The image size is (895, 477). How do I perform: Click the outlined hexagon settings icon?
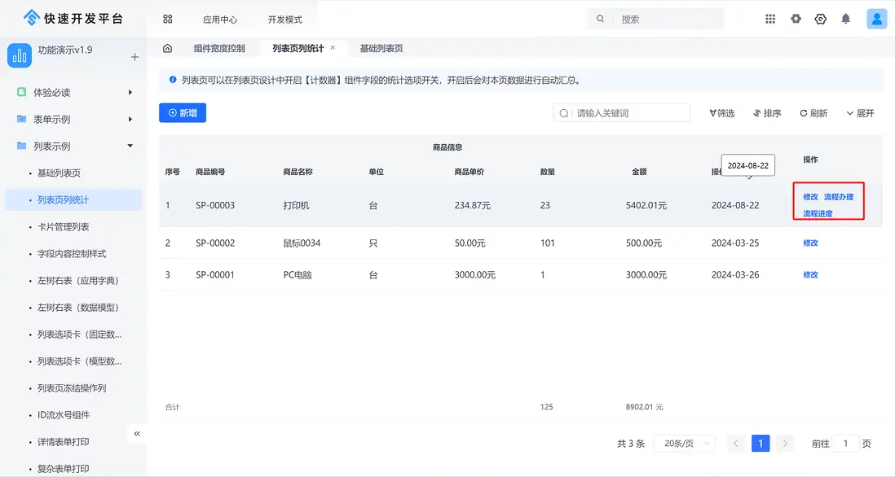pos(821,19)
